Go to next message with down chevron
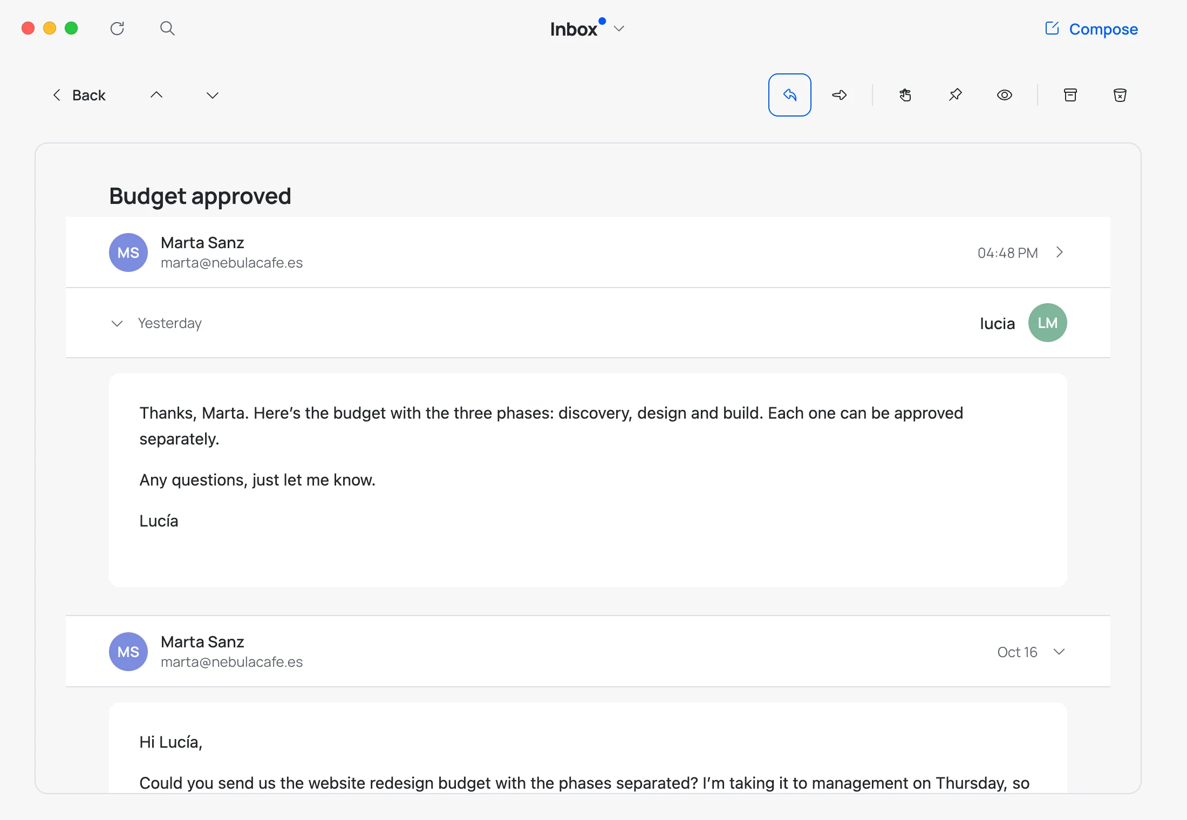This screenshot has height=820, width=1187. [x=213, y=95]
